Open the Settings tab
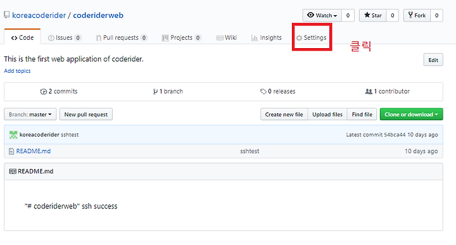 click(x=311, y=38)
